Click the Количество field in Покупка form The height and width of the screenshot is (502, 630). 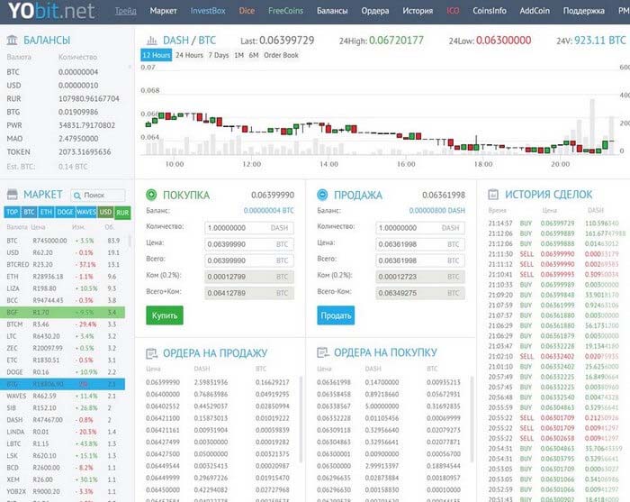tap(249, 228)
